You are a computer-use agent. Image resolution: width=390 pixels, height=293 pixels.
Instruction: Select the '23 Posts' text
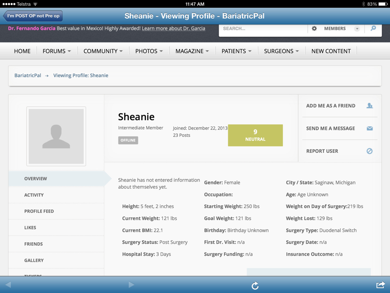tap(181, 135)
